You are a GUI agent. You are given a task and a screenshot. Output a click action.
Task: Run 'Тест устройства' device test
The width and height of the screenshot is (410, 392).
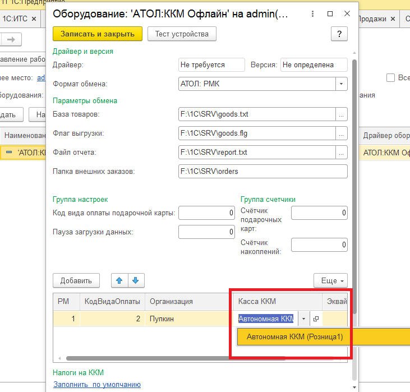tap(182, 34)
